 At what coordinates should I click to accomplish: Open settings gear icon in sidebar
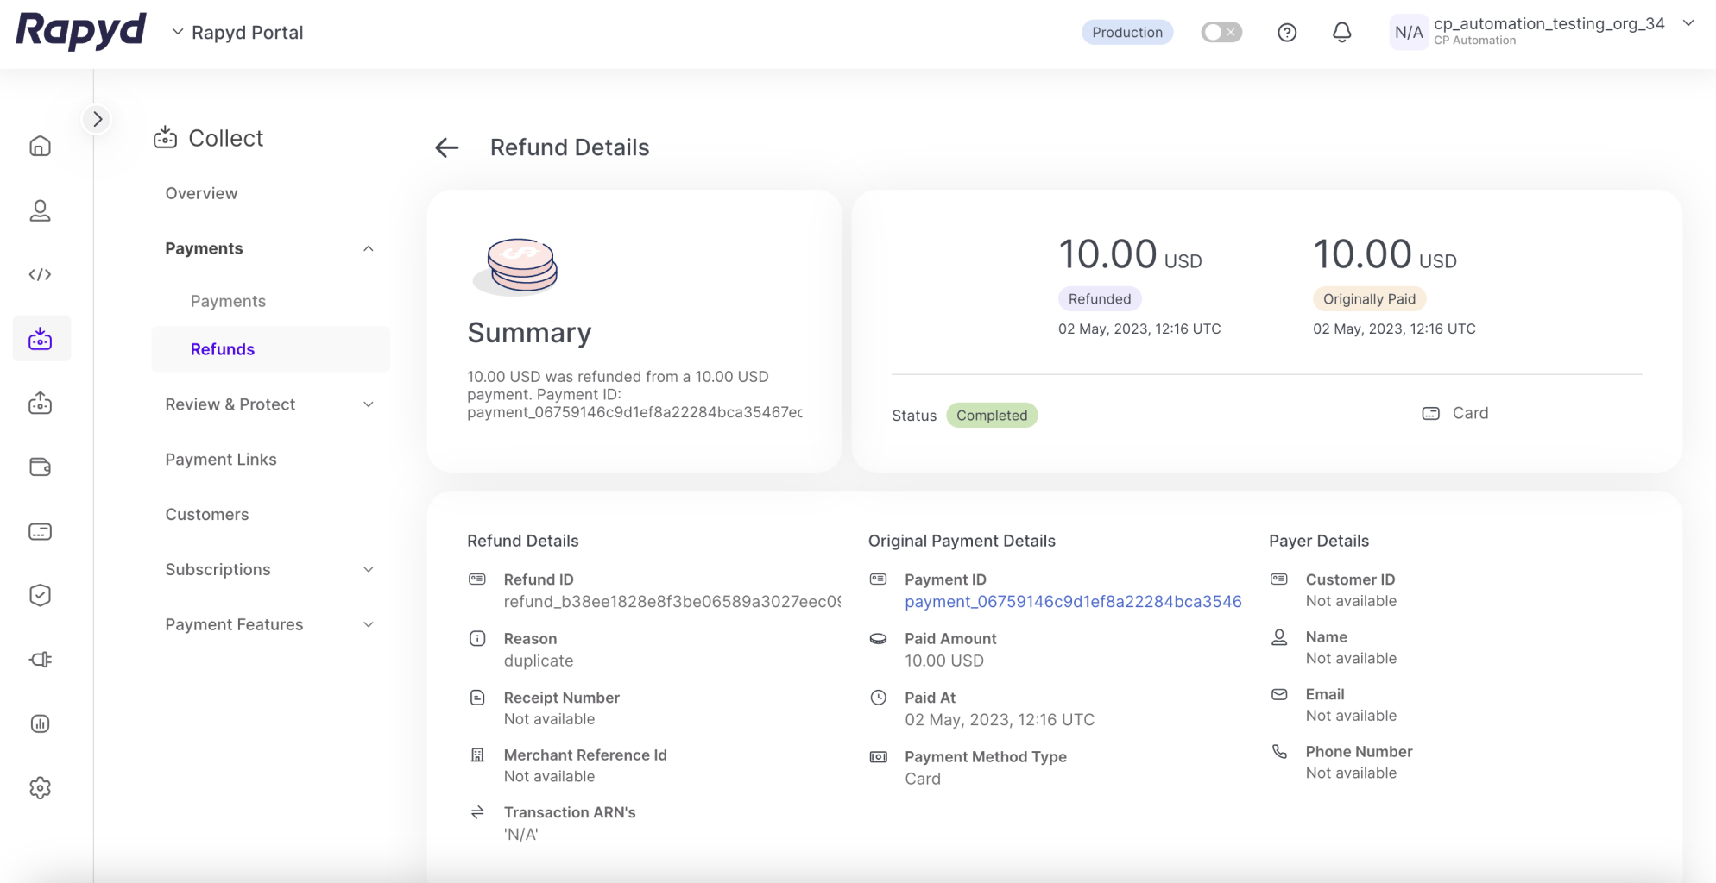pyautogui.click(x=41, y=787)
